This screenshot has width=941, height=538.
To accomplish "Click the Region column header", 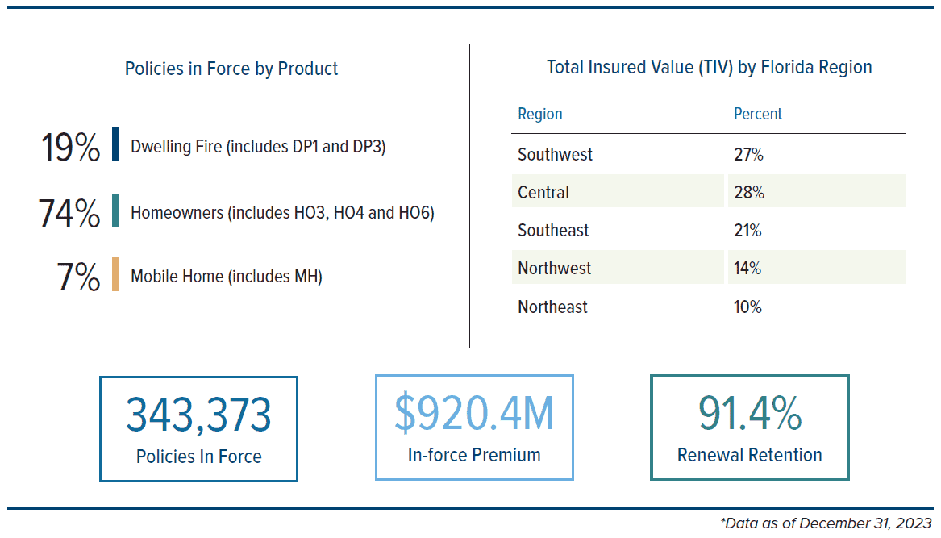I will click(x=540, y=114).
